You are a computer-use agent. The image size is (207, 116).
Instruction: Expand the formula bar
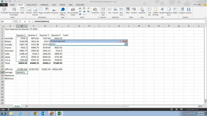pos(205,21)
